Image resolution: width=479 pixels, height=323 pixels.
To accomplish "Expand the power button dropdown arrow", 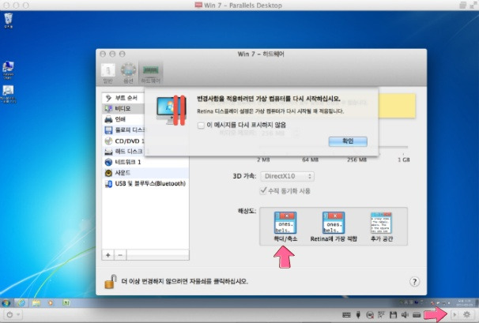I will pos(18,314).
